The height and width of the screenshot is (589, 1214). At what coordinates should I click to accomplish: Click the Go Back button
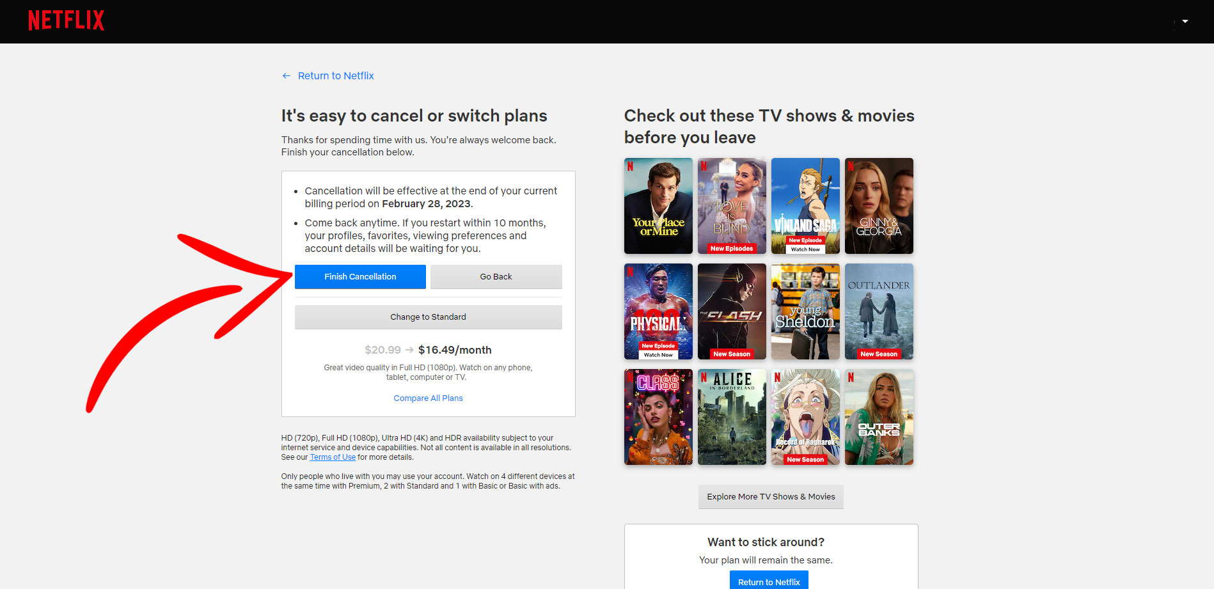tap(496, 277)
